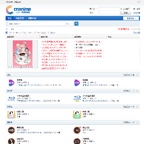Select the second tab in blue navbar

(x=20, y=18)
